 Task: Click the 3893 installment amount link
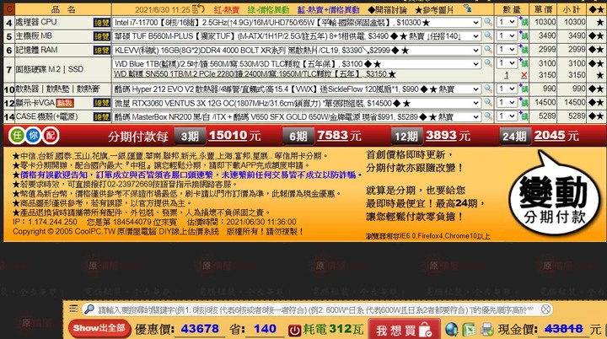[x=441, y=135]
